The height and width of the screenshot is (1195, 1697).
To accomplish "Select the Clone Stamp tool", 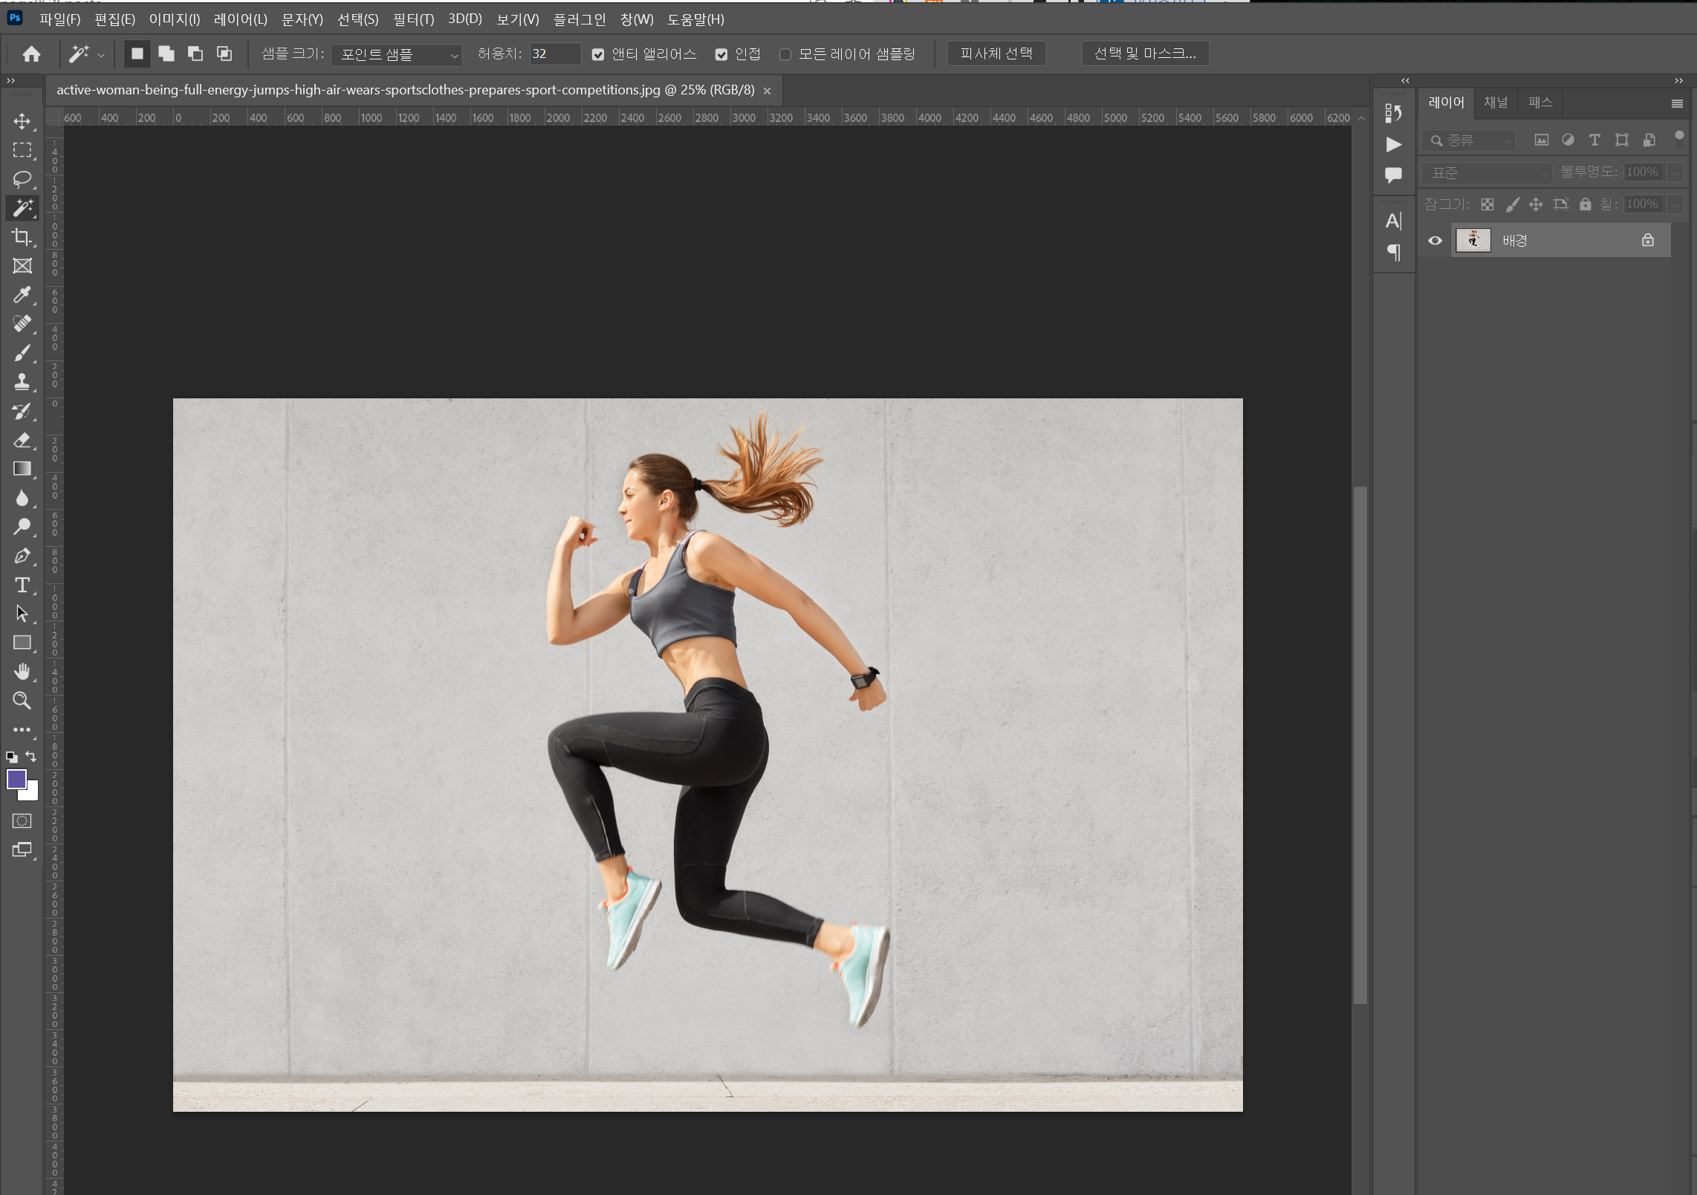I will tap(22, 382).
